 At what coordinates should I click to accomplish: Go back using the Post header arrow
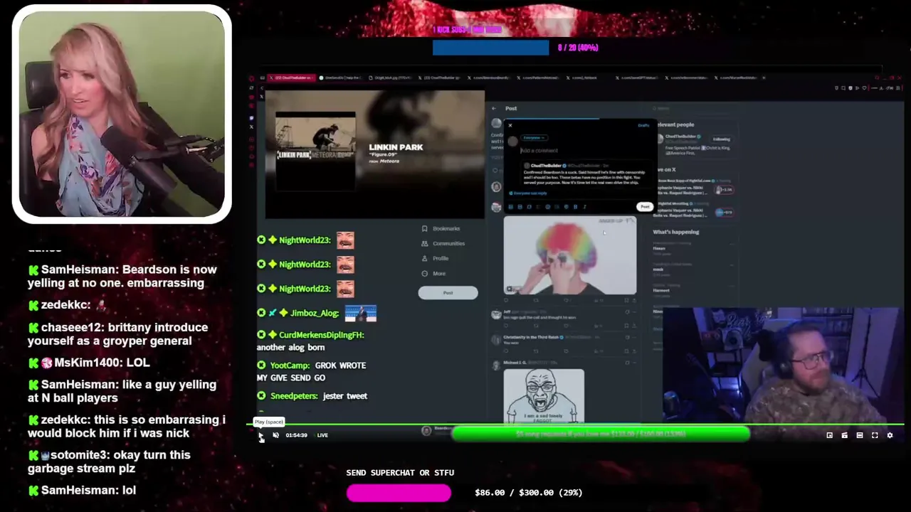pos(494,109)
